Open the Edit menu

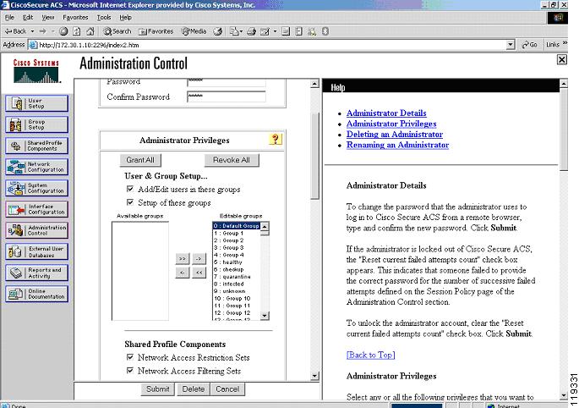[28, 18]
